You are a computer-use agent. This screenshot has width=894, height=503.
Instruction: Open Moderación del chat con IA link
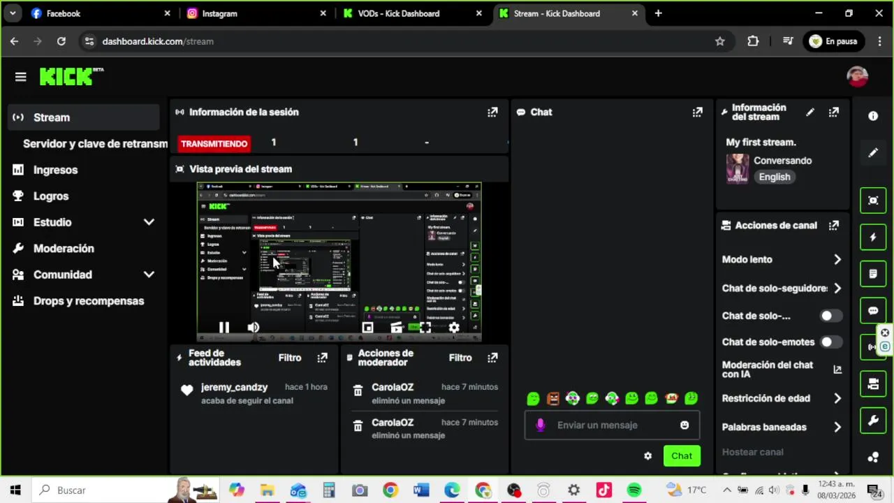(x=837, y=370)
